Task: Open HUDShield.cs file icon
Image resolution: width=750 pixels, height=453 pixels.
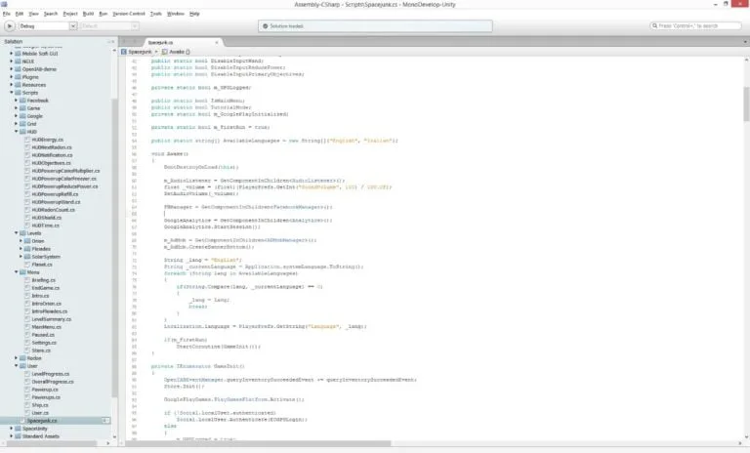Action: click(27, 218)
